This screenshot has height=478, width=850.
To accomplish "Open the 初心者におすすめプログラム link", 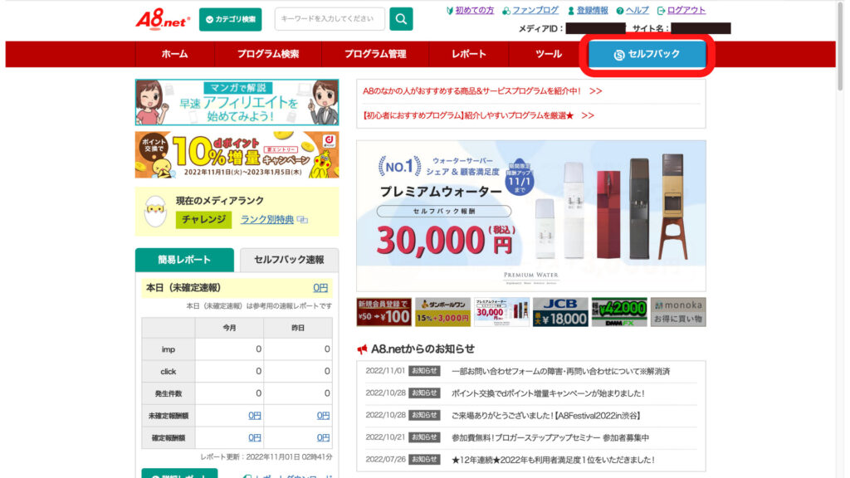I will click(x=478, y=115).
